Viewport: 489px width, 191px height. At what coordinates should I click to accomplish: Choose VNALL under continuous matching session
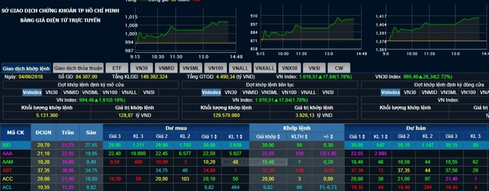[309, 92]
